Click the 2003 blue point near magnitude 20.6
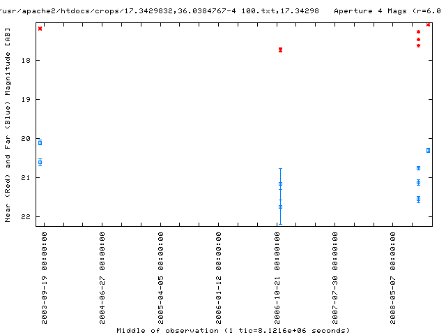 tap(40, 163)
